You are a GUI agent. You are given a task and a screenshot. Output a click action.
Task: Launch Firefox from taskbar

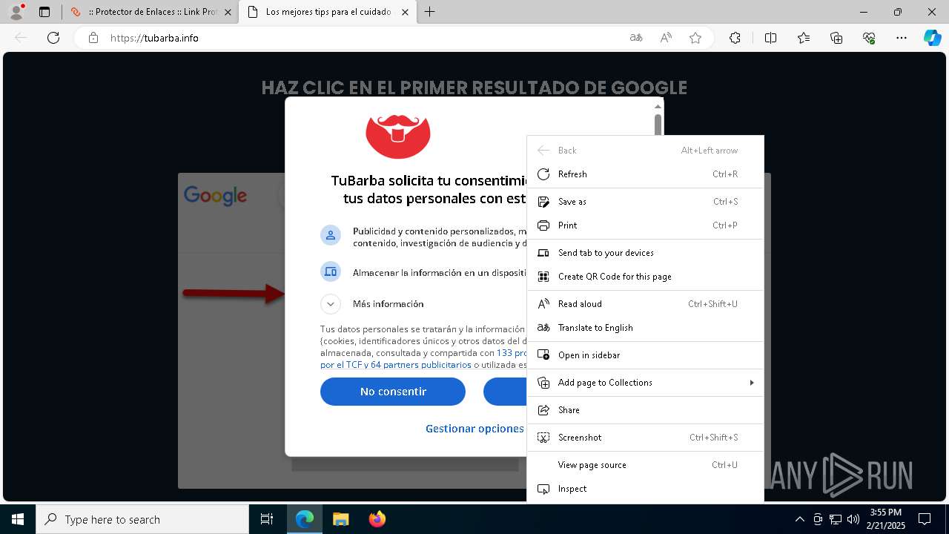point(377,519)
